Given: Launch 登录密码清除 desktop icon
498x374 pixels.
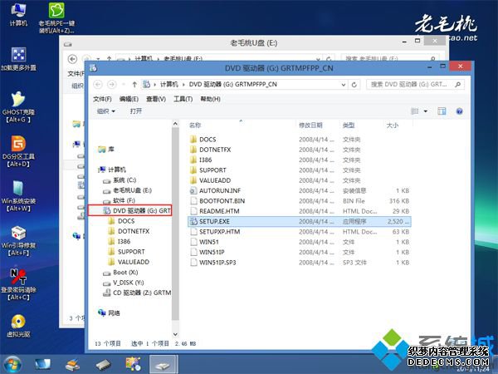Looking at the screenshot, I should coord(18,284).
